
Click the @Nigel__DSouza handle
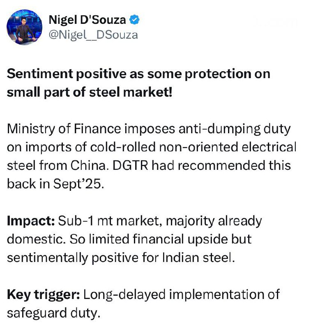tap(93, 35)
